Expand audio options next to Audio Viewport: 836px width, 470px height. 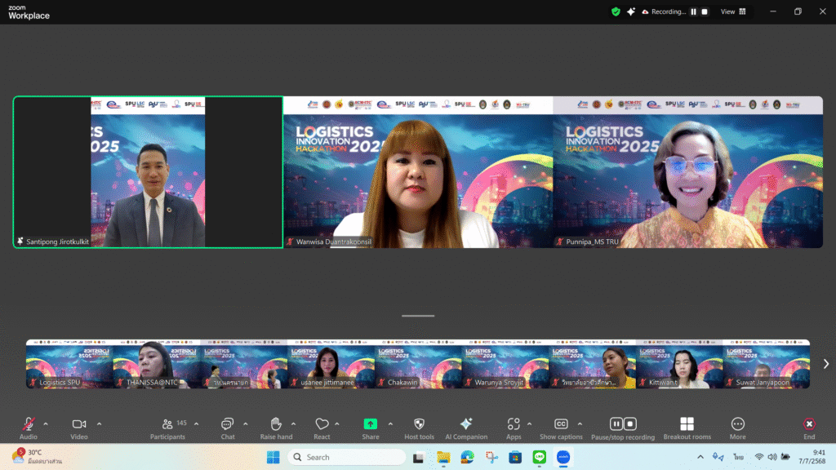coord(46,424)
